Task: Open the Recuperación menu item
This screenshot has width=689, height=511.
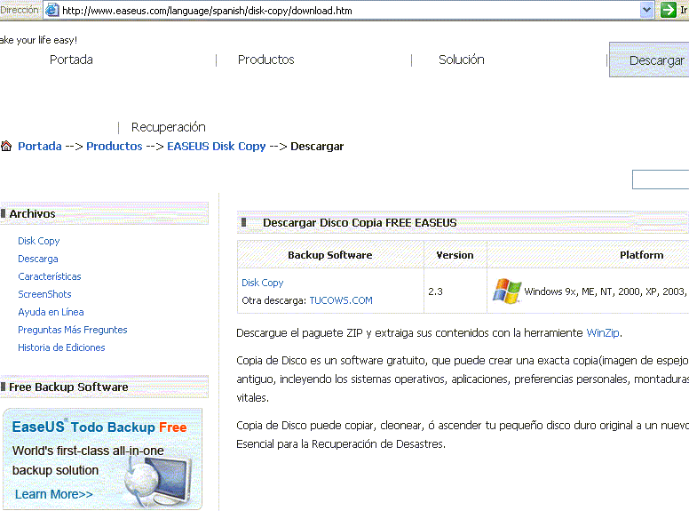Action: click(169, 127)
